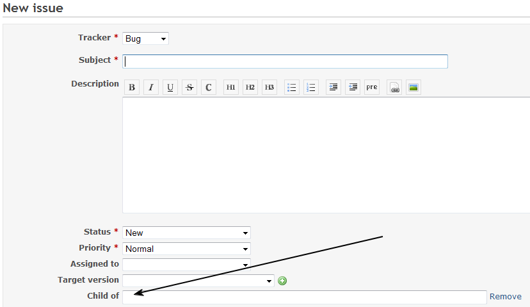This screenshot has width=530, height=307.
Task: Click the Tracker field label
Action: [94, 38]
